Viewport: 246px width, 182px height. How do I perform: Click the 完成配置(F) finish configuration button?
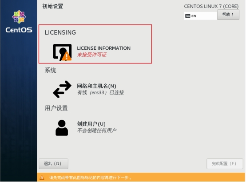[225, 164]
